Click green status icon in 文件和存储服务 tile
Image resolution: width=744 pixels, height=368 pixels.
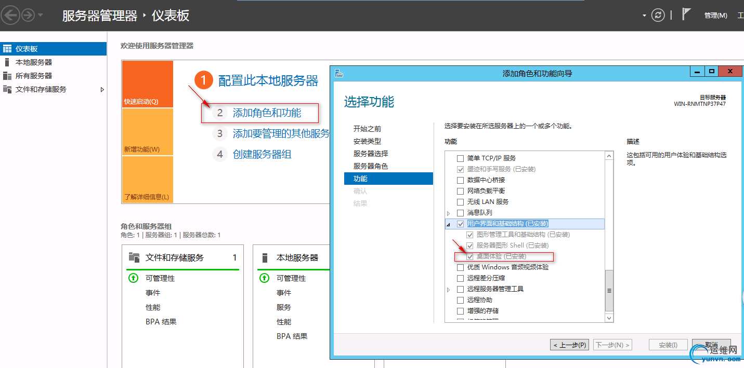pos(133,278)
